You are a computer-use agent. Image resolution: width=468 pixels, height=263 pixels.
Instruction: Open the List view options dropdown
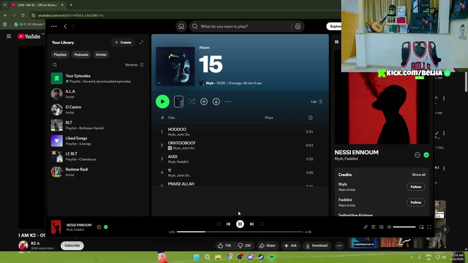coord(317,102)
